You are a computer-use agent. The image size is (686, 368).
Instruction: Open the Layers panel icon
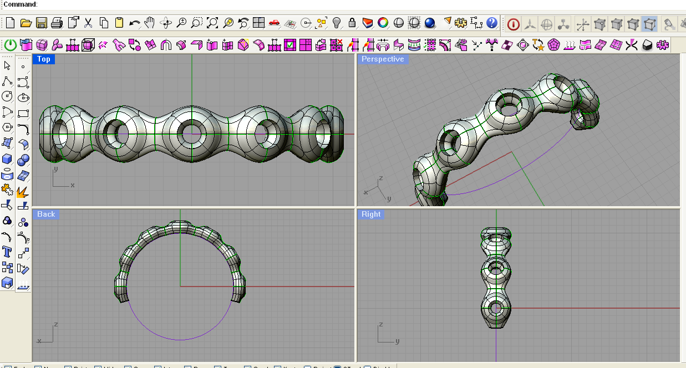coord(367,23)
